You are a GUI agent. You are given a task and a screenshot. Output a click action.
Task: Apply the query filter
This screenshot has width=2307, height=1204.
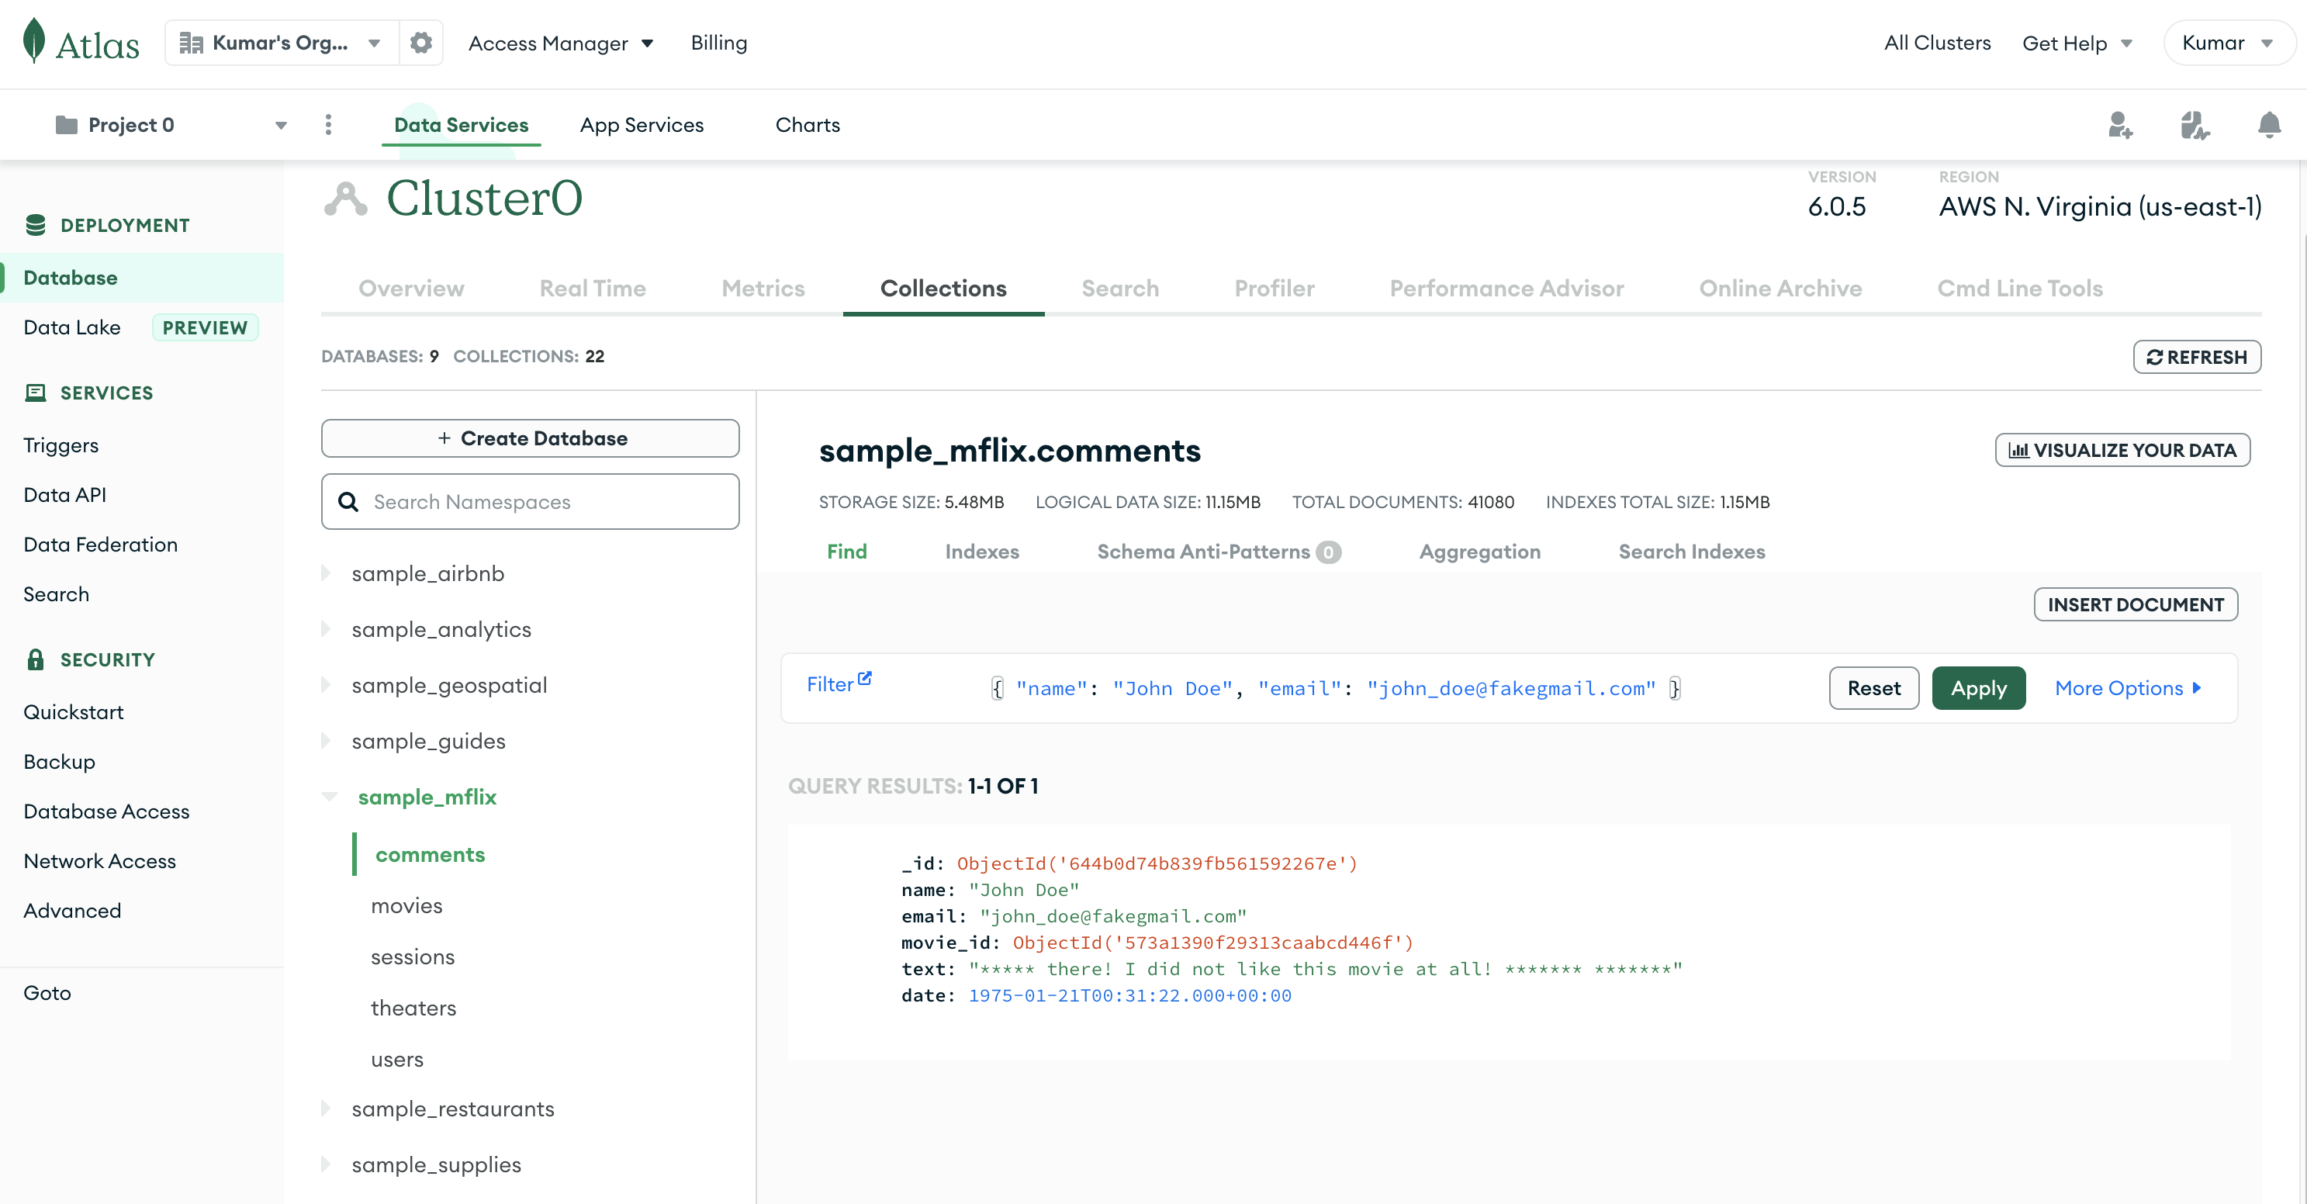1978,688
